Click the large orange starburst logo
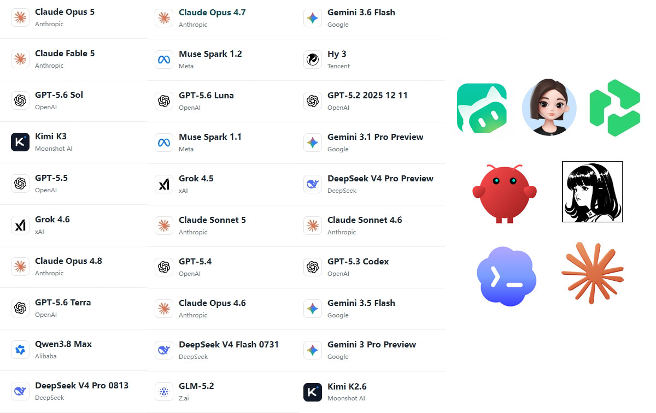This screenshot has height=413, width=656. [593, 273]
